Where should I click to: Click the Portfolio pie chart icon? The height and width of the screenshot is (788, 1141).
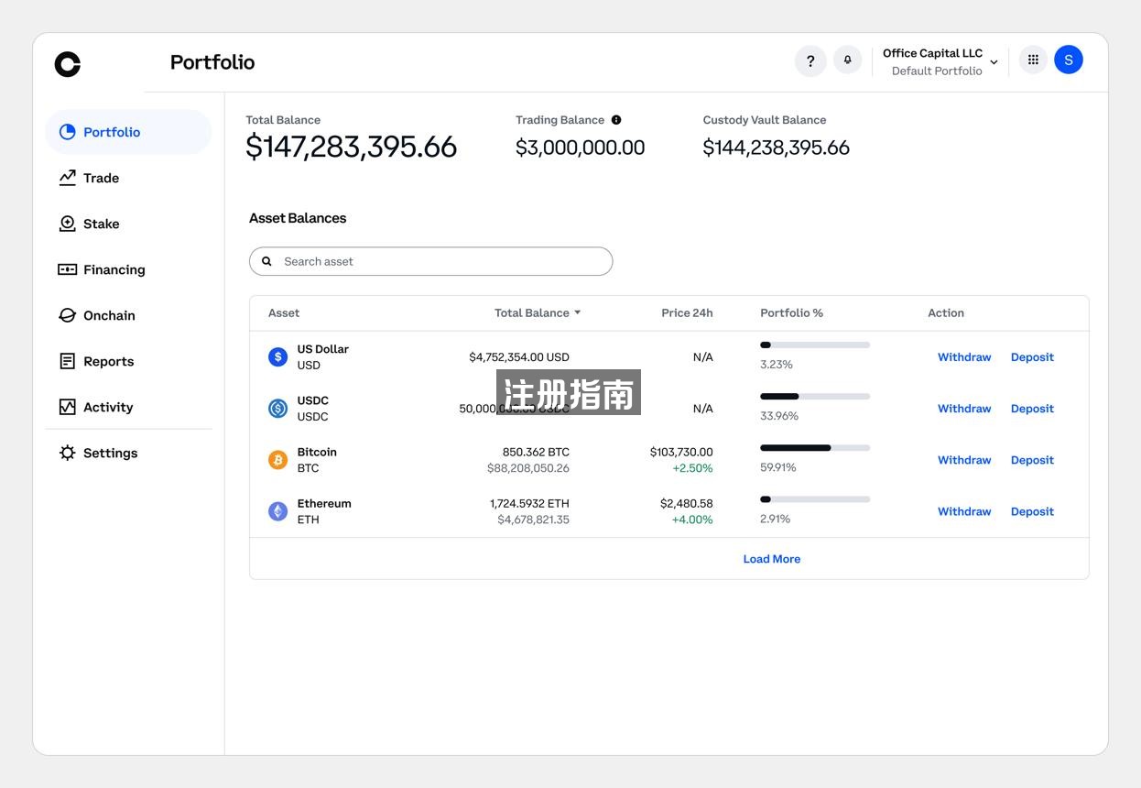tap(67, 132)
